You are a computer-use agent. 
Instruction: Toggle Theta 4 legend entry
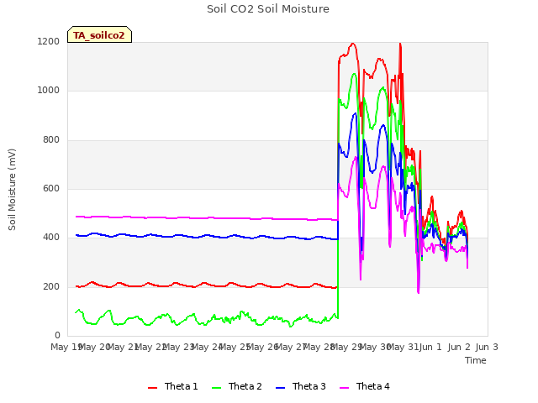[364, 386]
